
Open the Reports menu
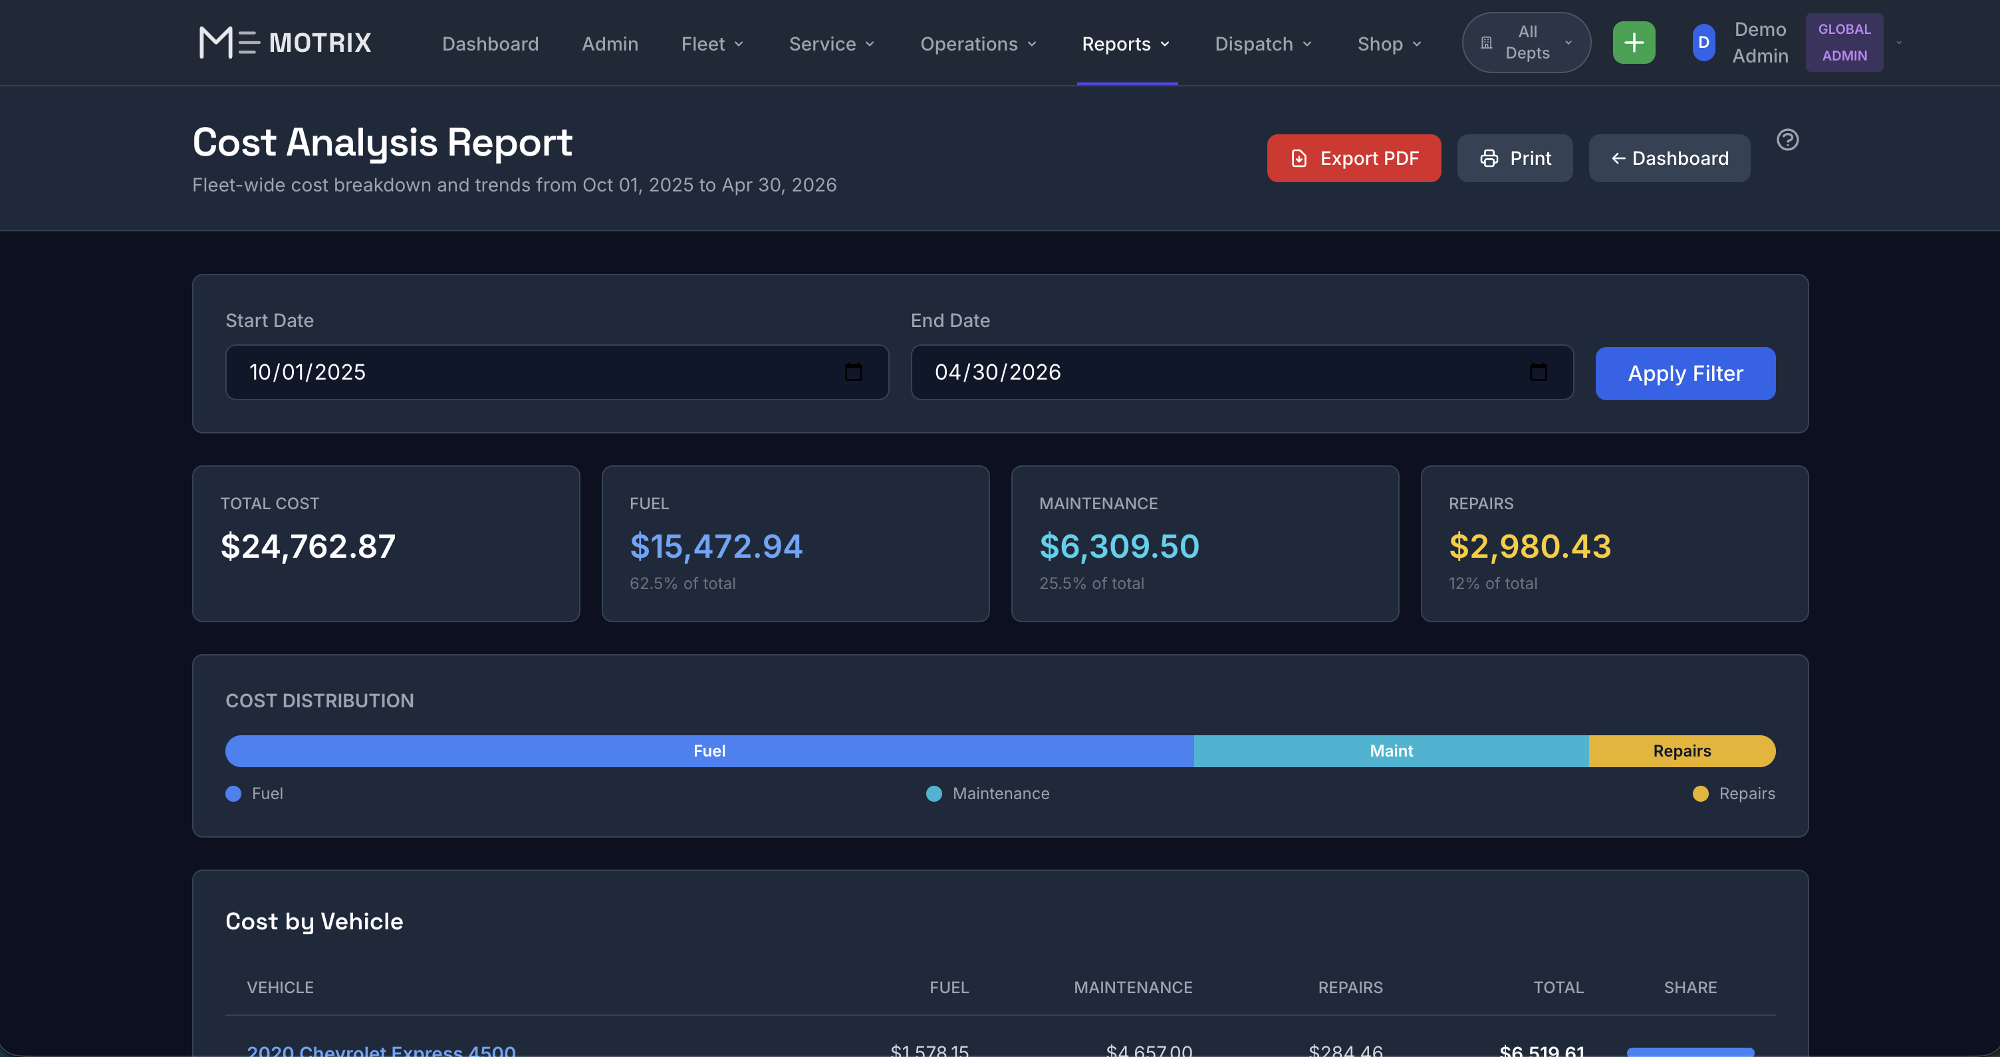[x=1125, y=45]
